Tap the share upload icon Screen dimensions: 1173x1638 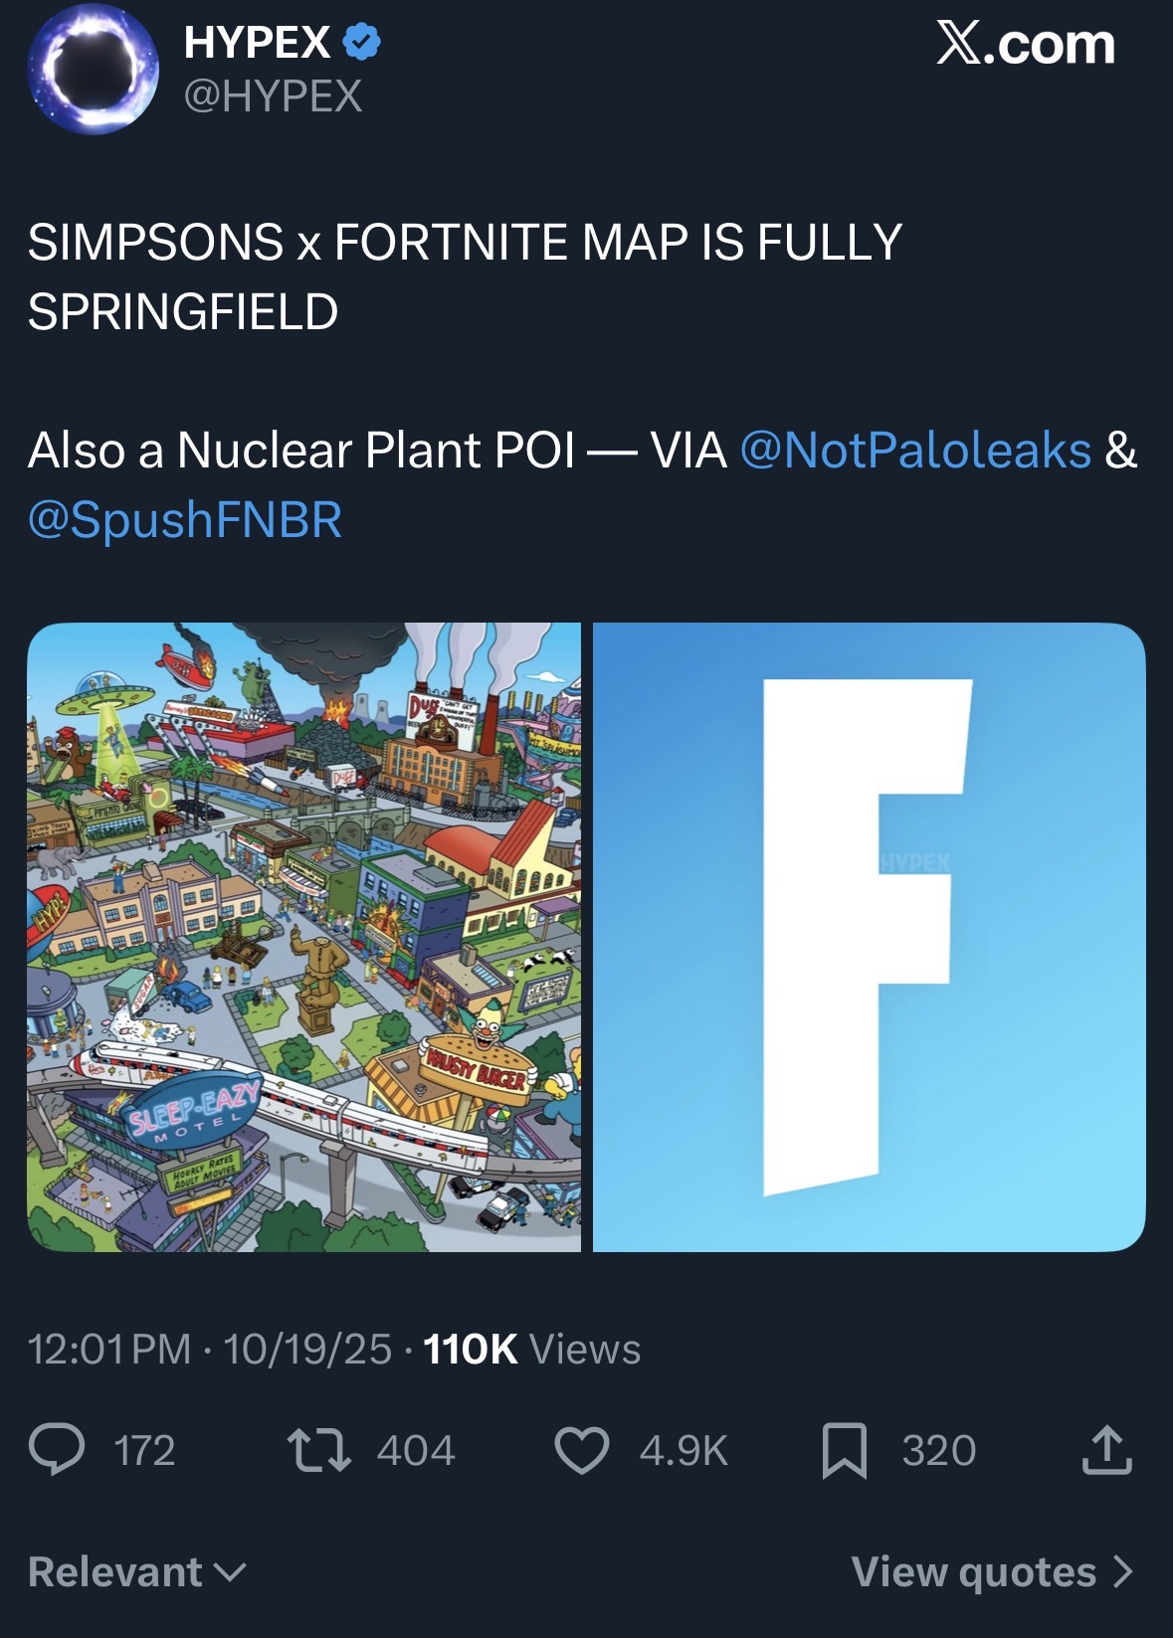tap(1106, 1449)
